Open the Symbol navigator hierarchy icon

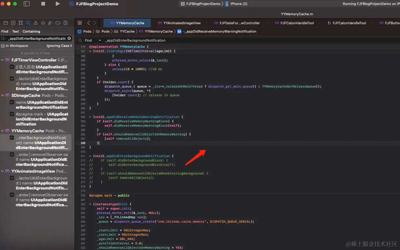[21, 23]
